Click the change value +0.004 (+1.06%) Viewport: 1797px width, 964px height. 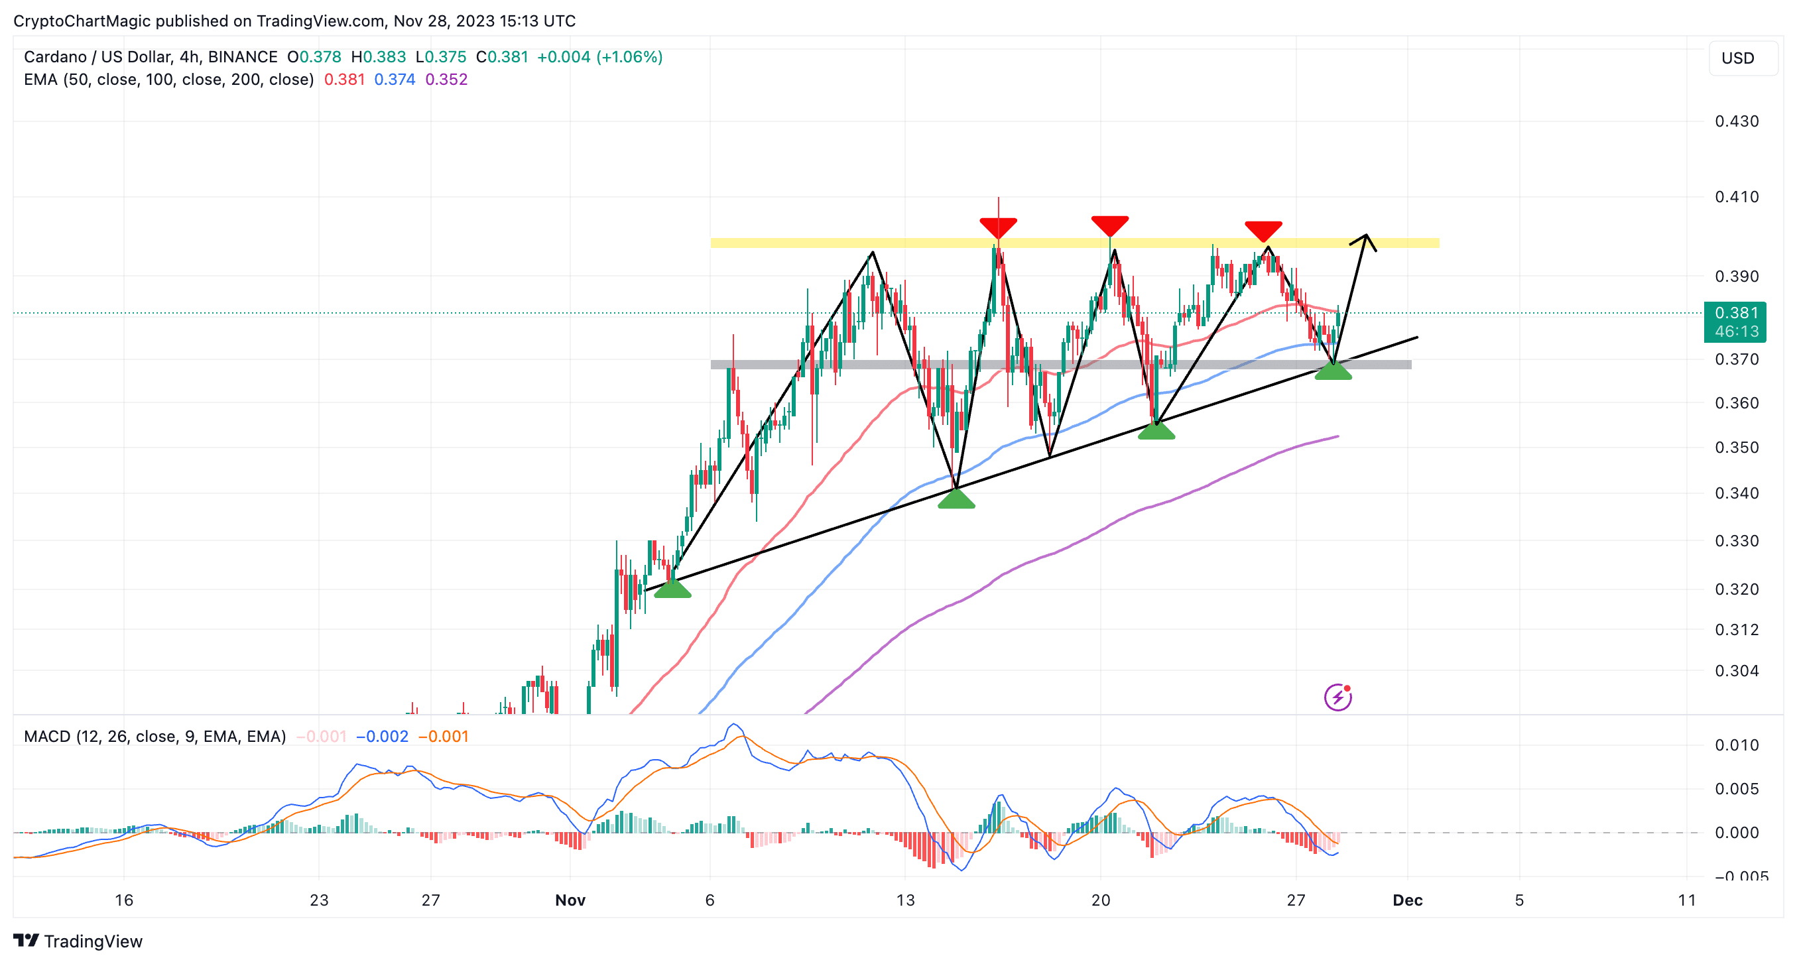600,56
